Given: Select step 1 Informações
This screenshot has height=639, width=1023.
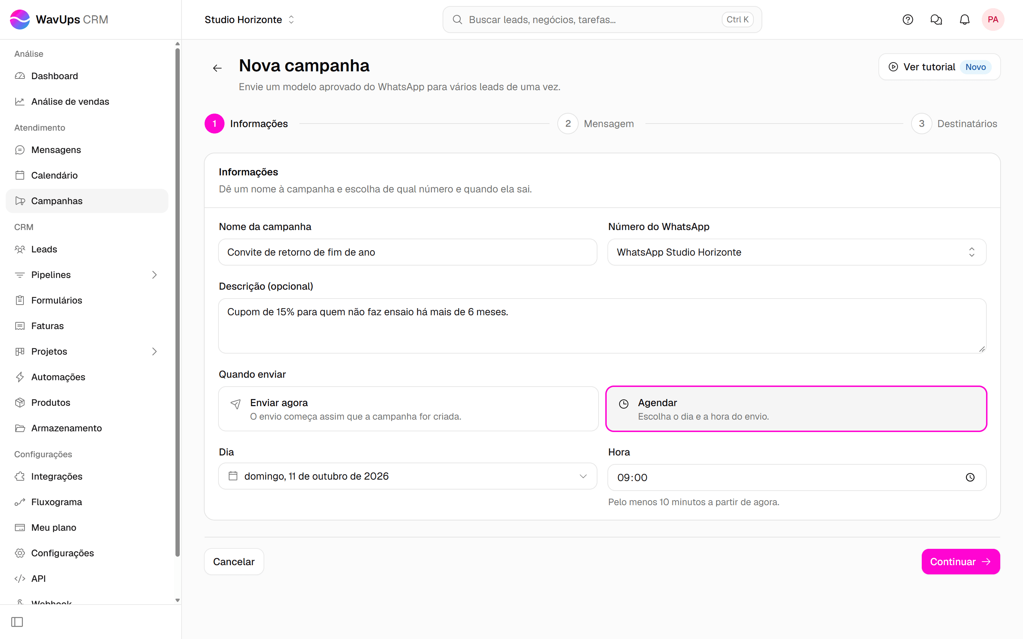Looking at the screenshot, I should (246, 124).
